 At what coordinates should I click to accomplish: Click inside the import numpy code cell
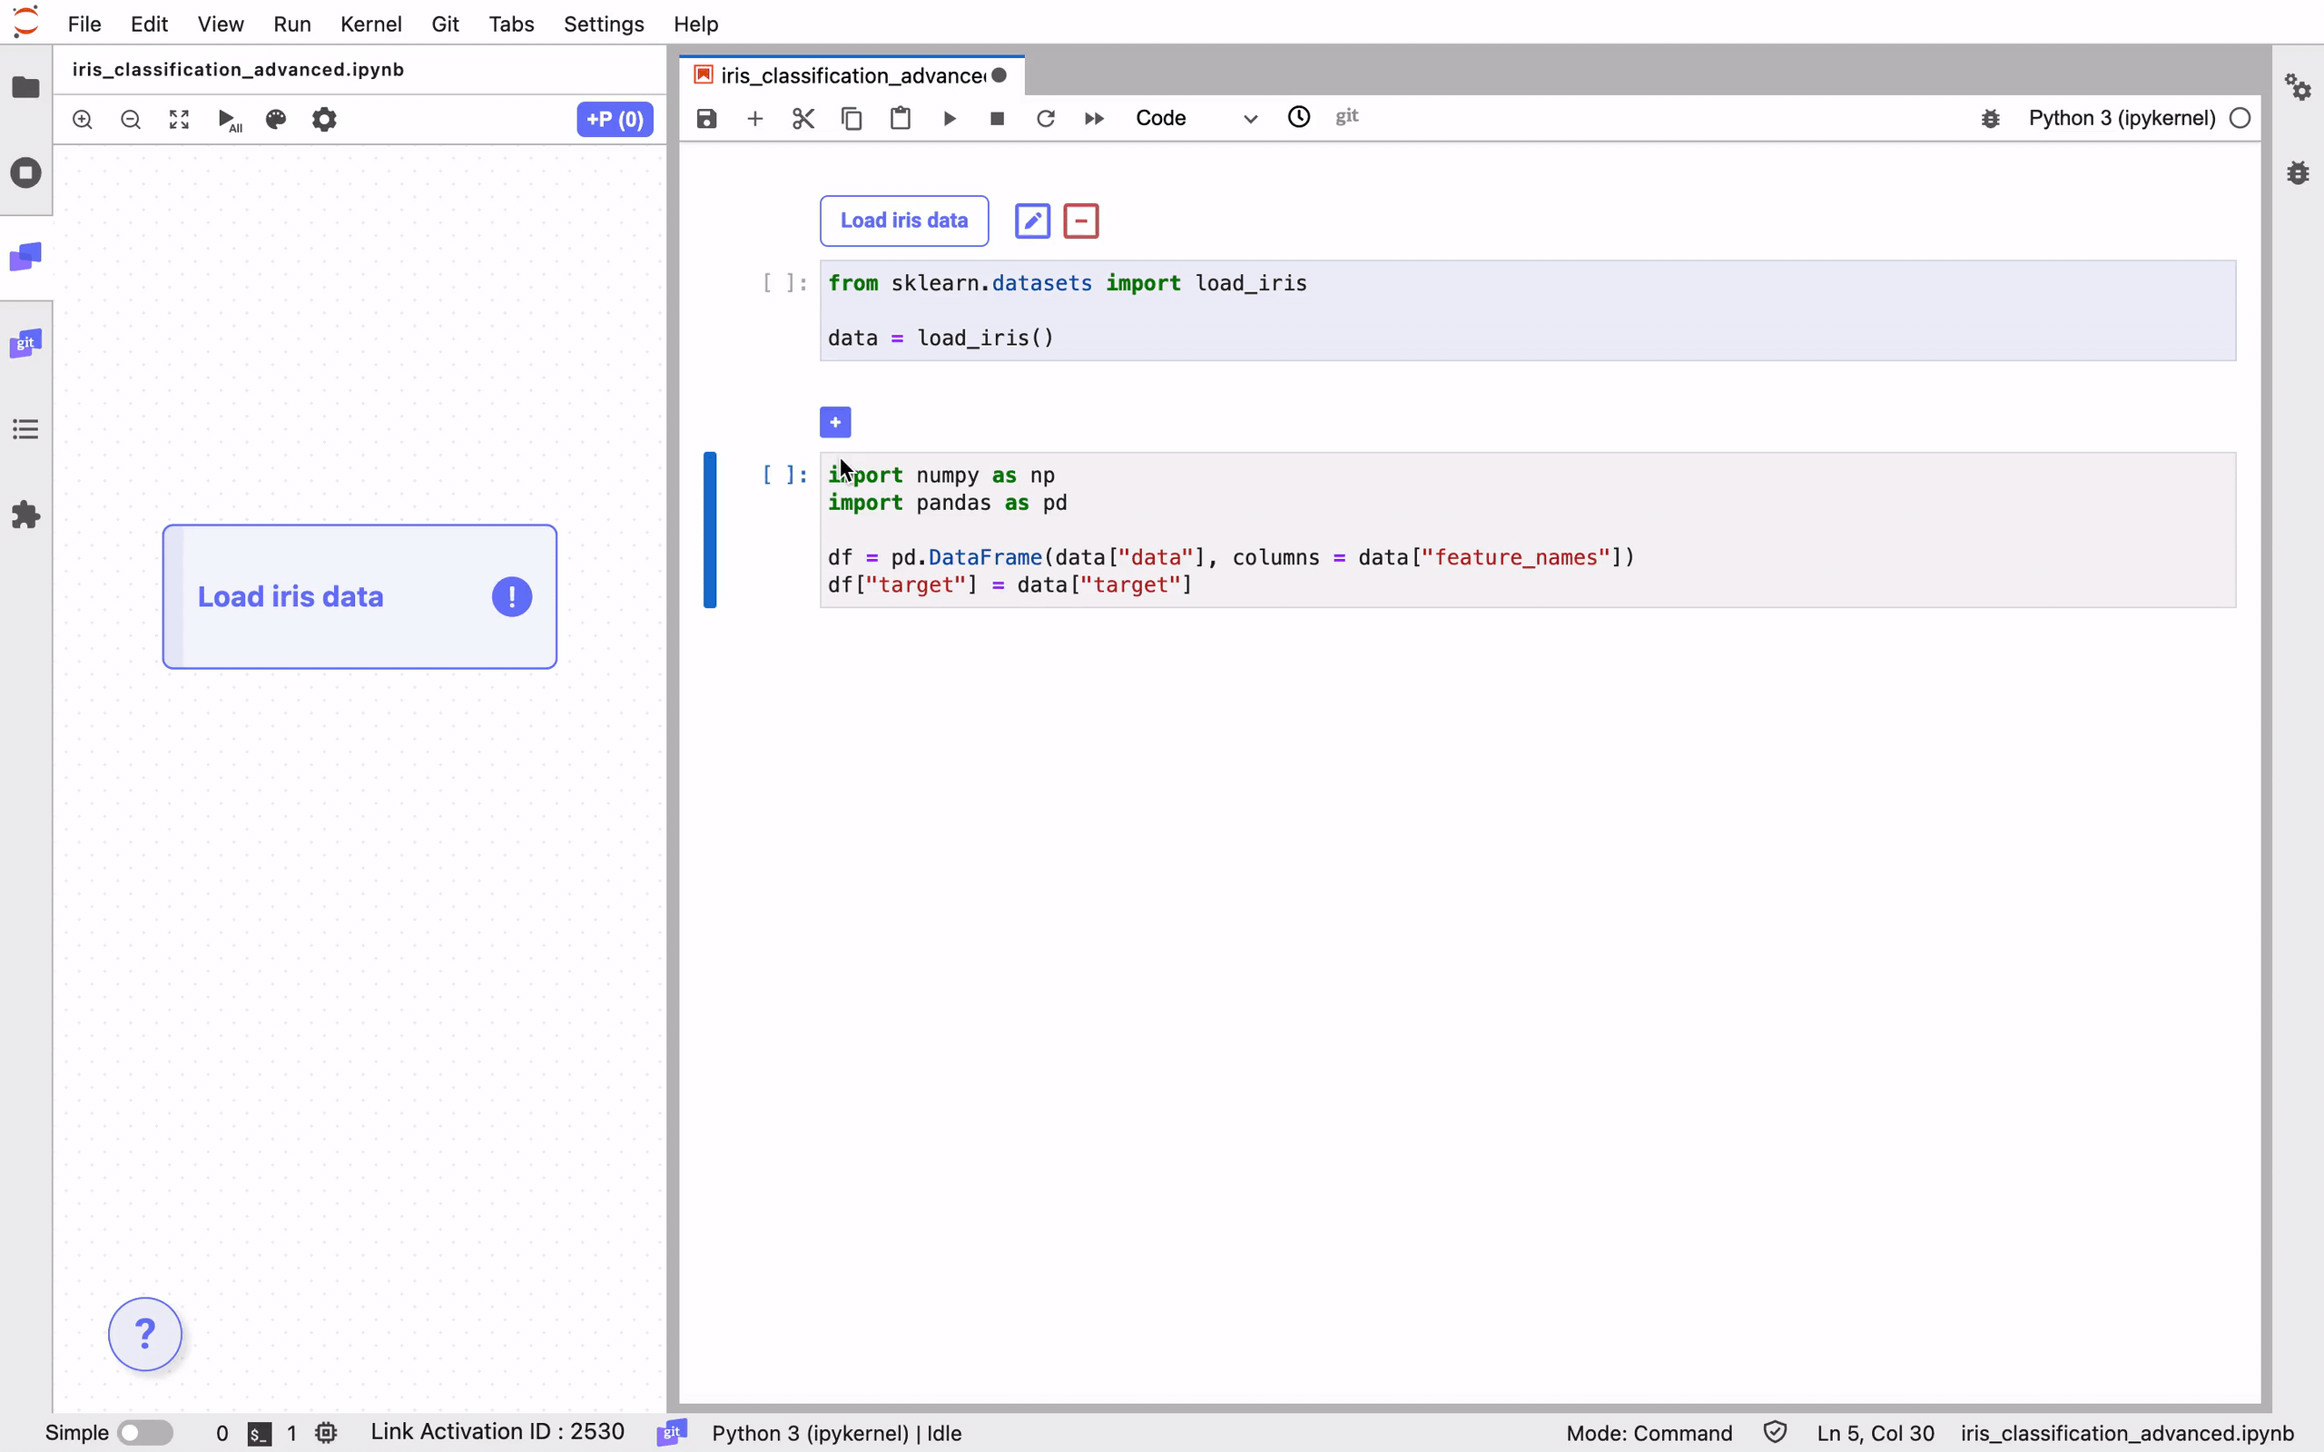pyautogui.click(x=1344, y=528)
